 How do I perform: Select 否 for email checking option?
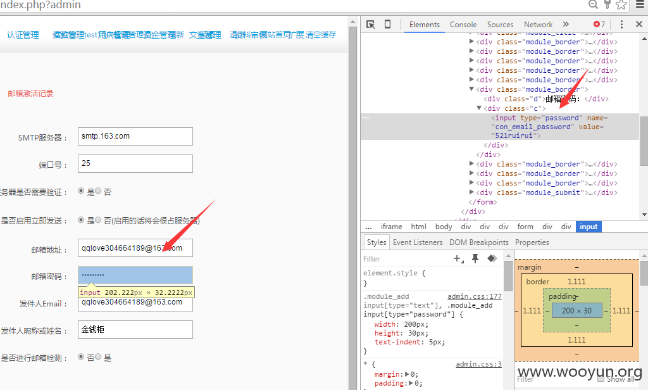coord(81,357)
